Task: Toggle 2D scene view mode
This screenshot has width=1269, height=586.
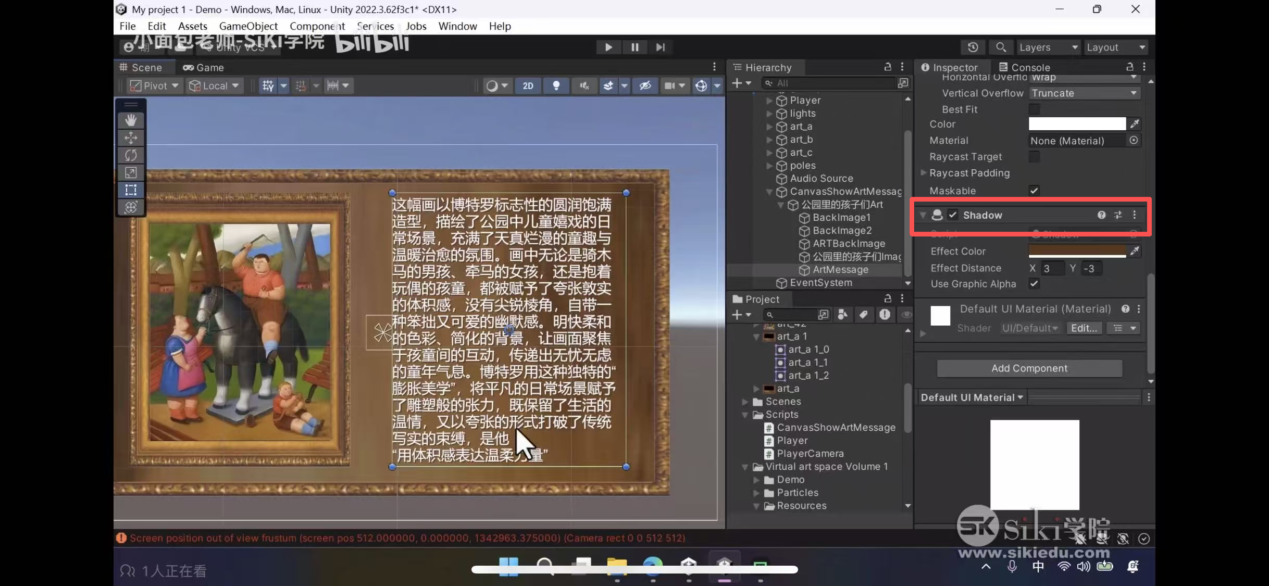Action: click(x=528, y=86)
